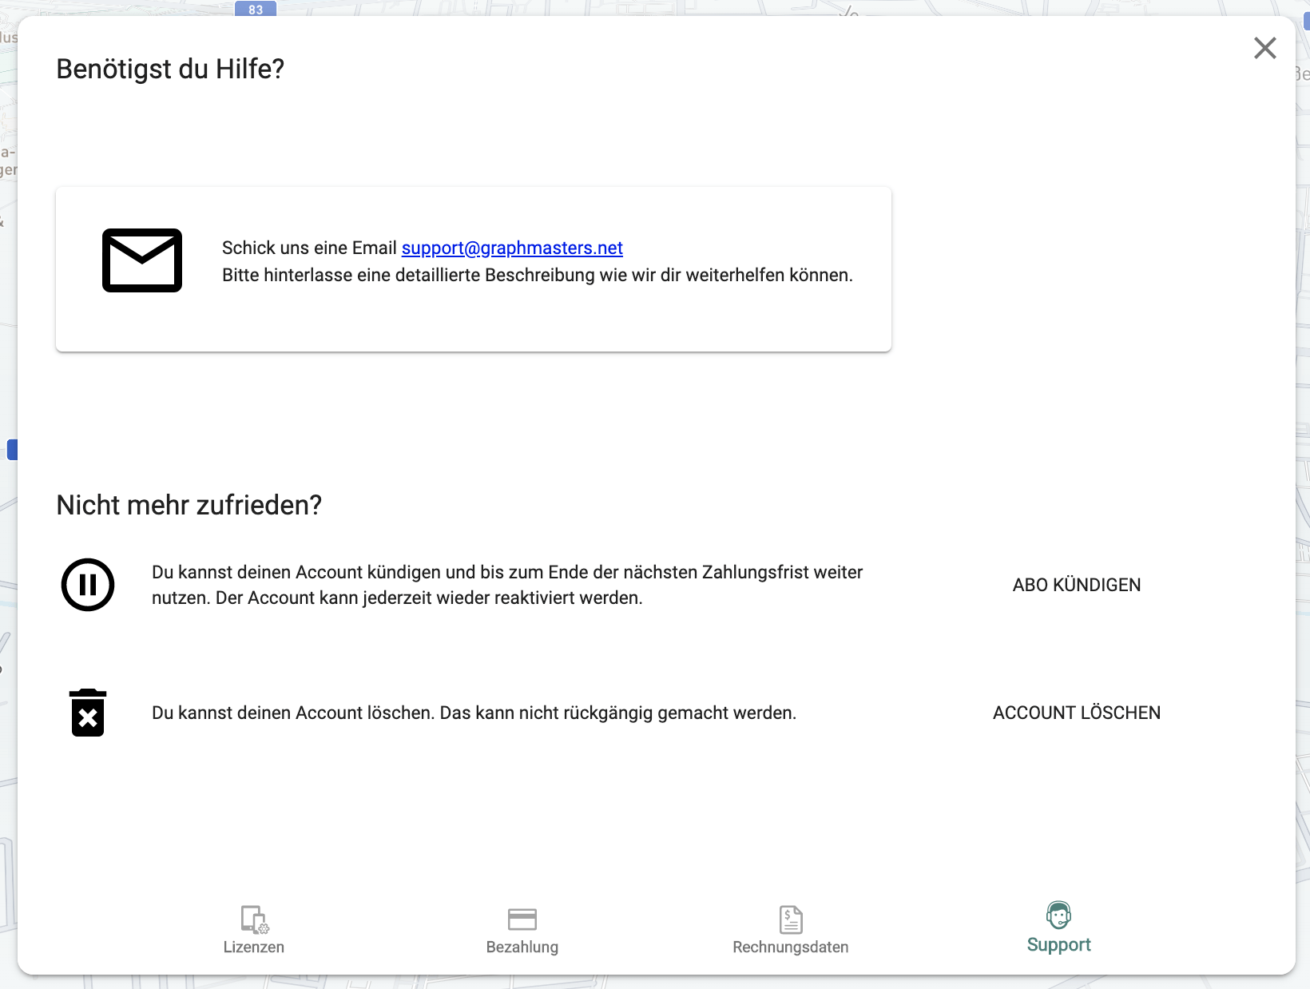Click the 83 road marker on the map
Image resolution: width=1310 pixels, height=989 pixels.
tap(256, 10)
